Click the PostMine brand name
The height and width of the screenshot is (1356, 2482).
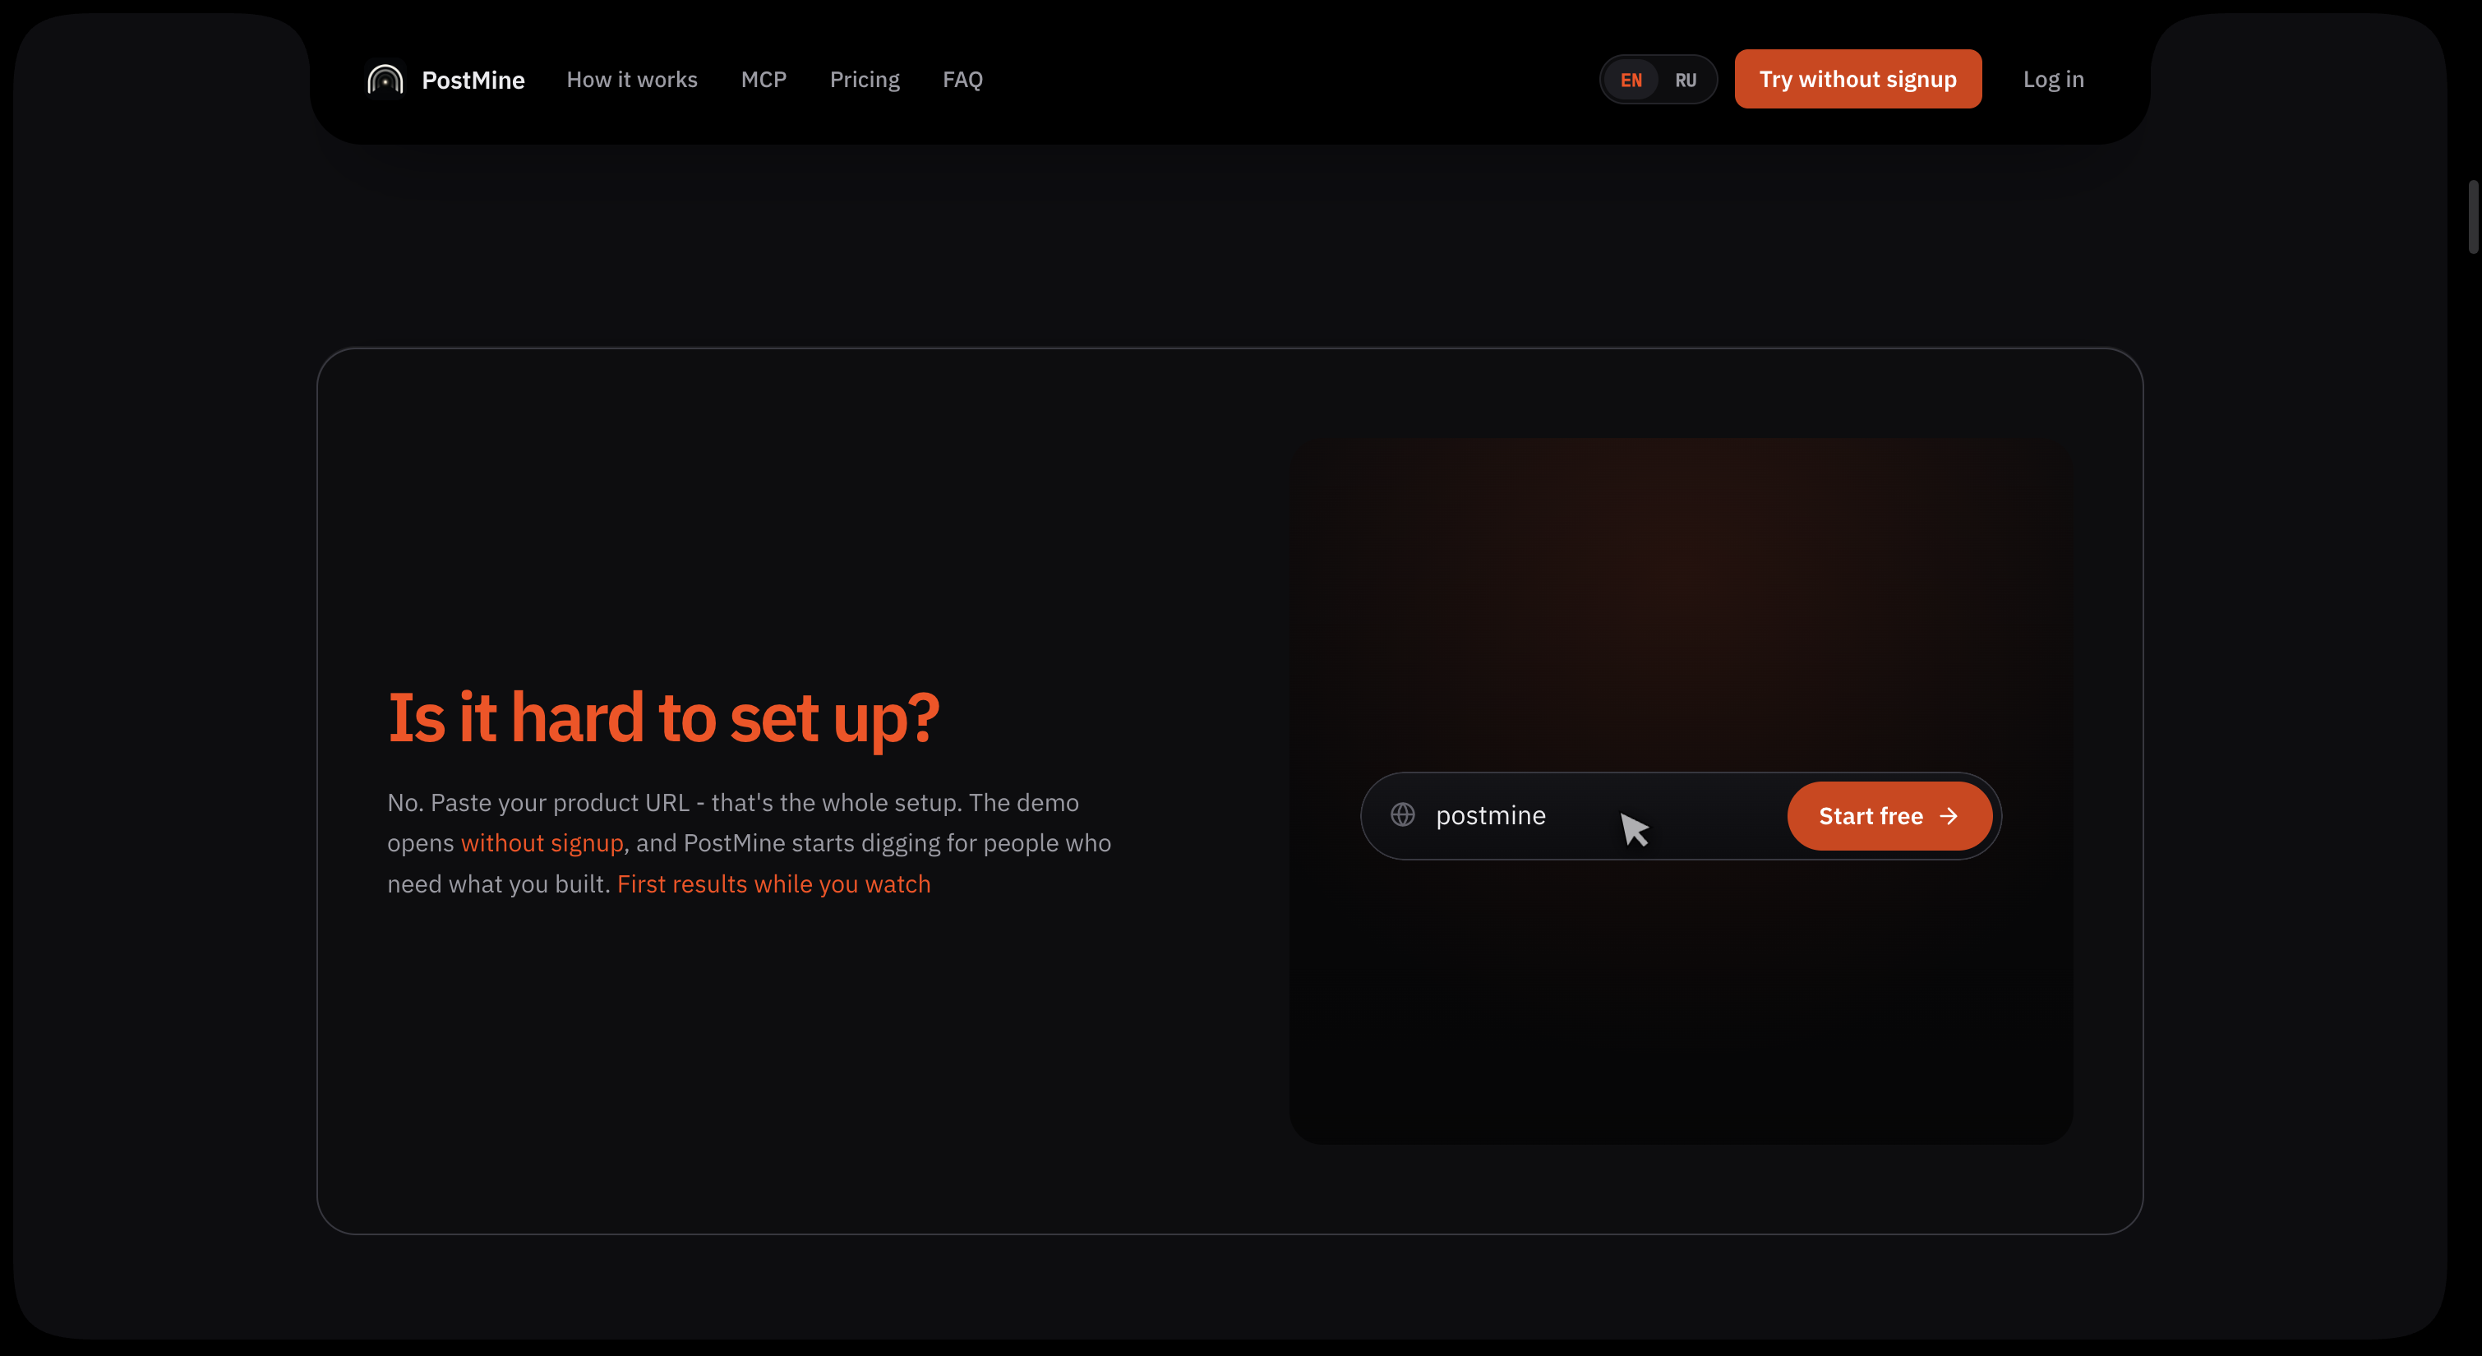click(x=473, y=80)
